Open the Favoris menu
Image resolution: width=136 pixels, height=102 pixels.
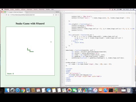click(x=35, y=9)
